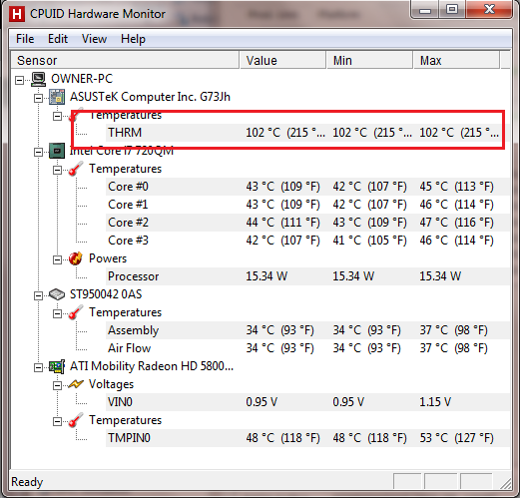The width and height of the screenshot is (520, 498).
Task: Click the flame icon next to Powers
Action: [76, 258]
